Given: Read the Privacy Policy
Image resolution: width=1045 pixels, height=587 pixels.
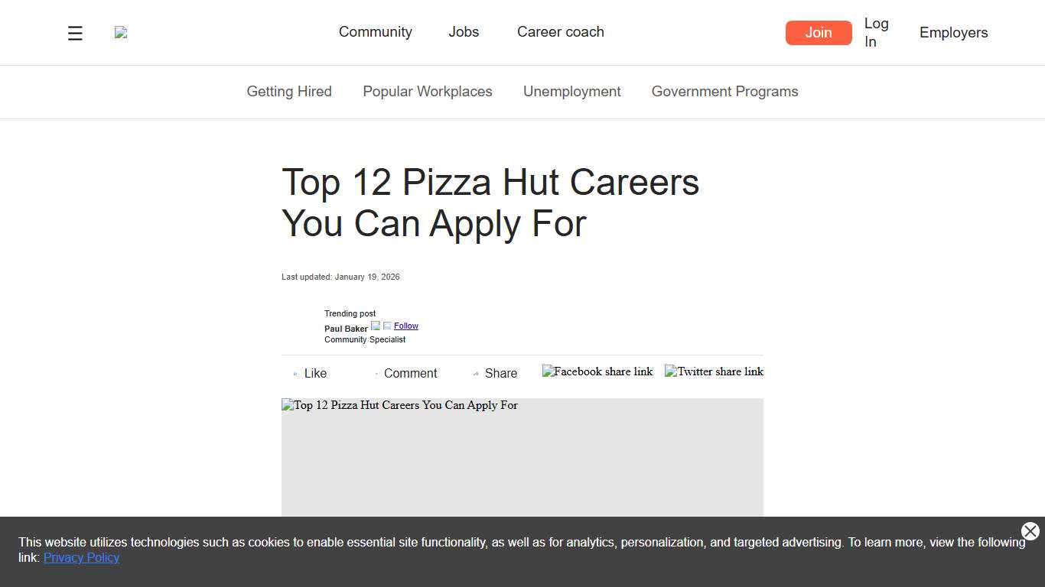Looking at the screenshot, I should point(81,557).
